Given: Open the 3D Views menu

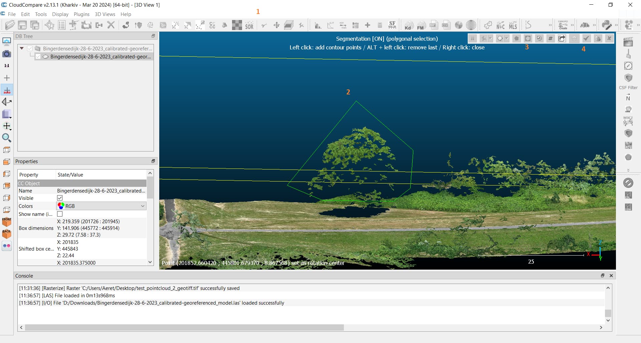Looking at the screenshot, I should point(105,14).
